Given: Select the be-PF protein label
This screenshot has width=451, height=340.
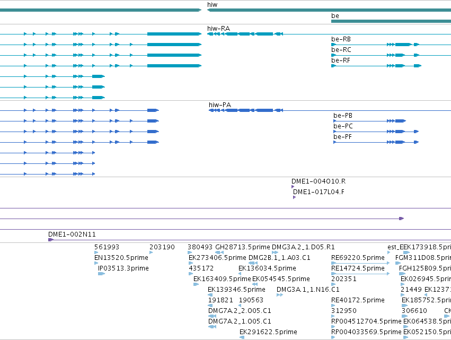Looking at the screenshot, I should coord(342,137).
